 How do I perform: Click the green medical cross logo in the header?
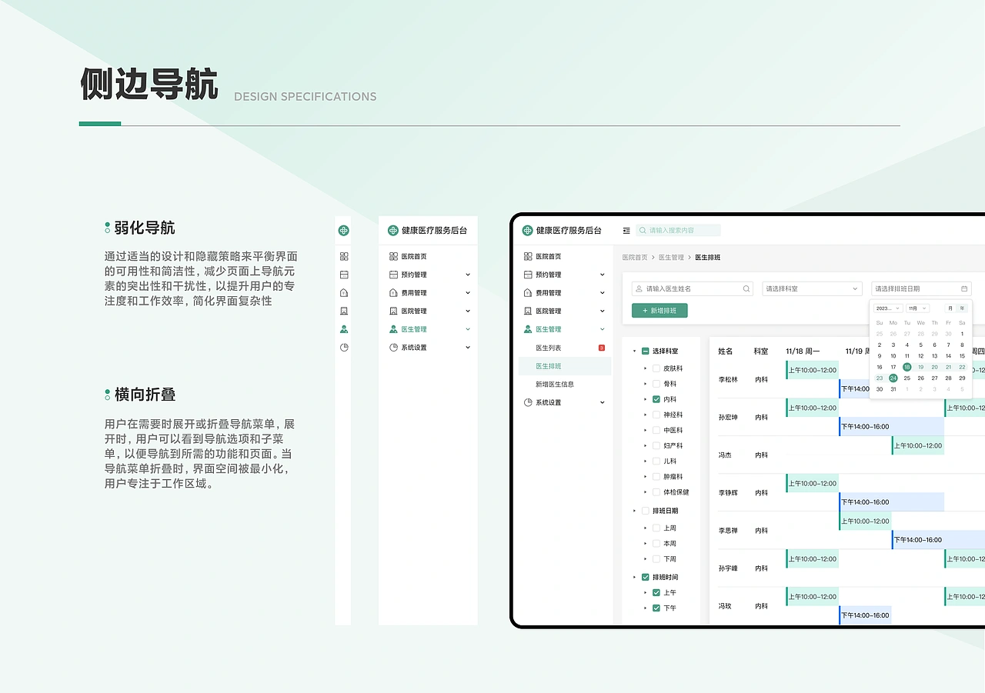click(x=526, y=229)
